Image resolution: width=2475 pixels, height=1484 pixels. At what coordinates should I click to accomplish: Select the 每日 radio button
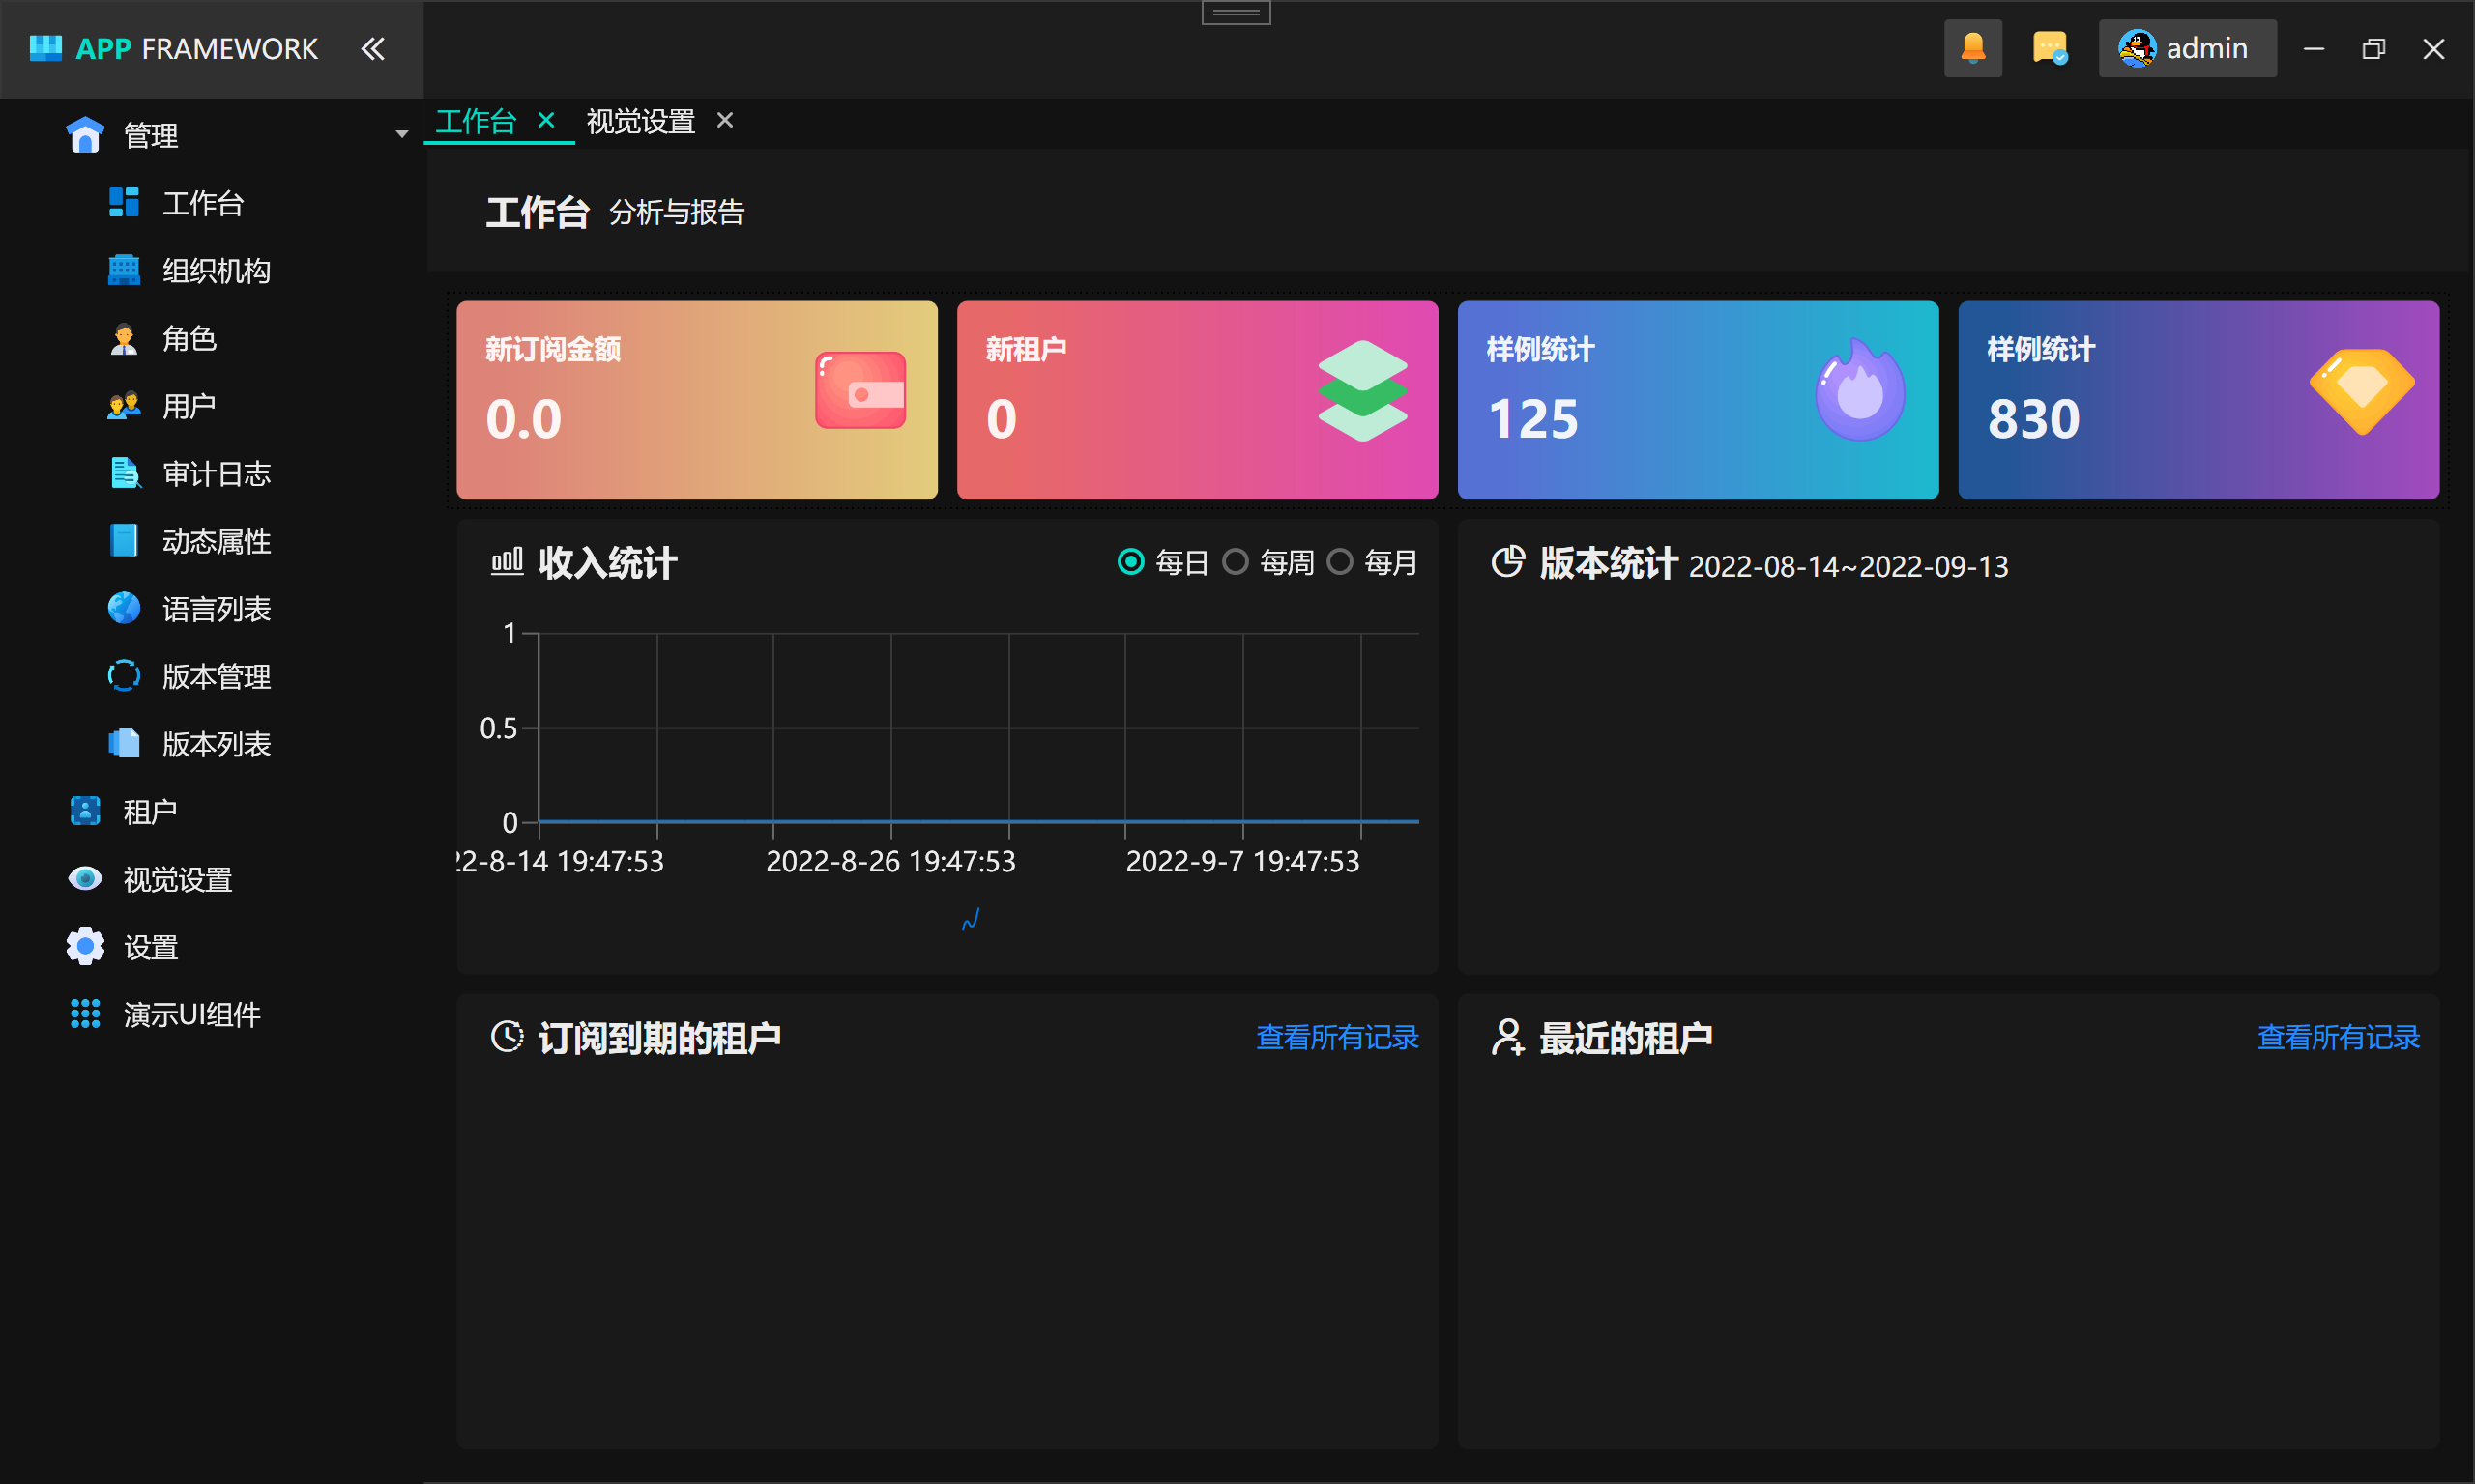coord(1130,562)
